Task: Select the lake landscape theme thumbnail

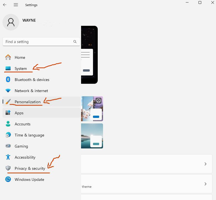Action: tap(92, 136)
